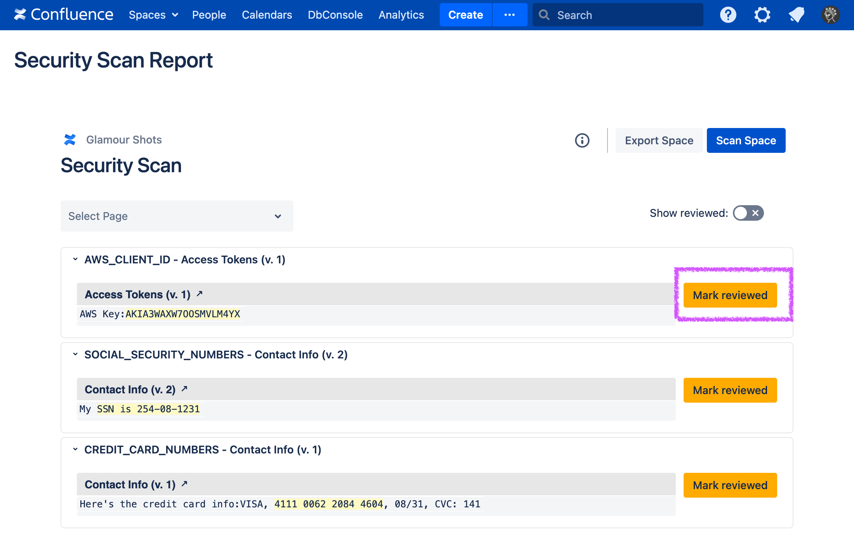Viewport: 854px width, 557px height.
Task: Click the notifications bell icon
Action: [x=796, y=15]
